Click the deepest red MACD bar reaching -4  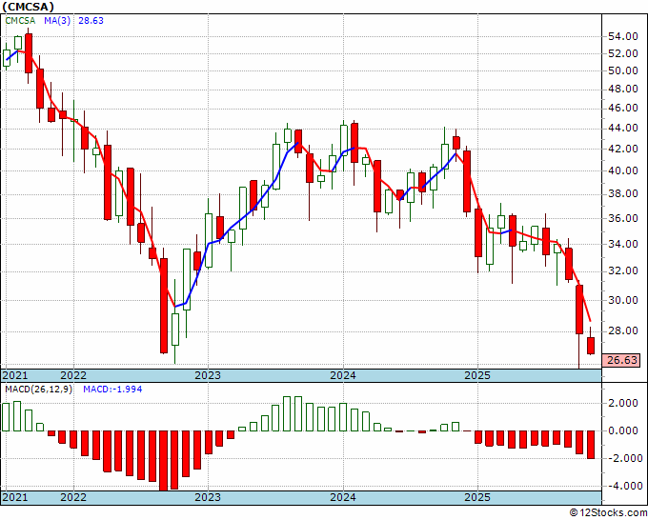(164, 461)
